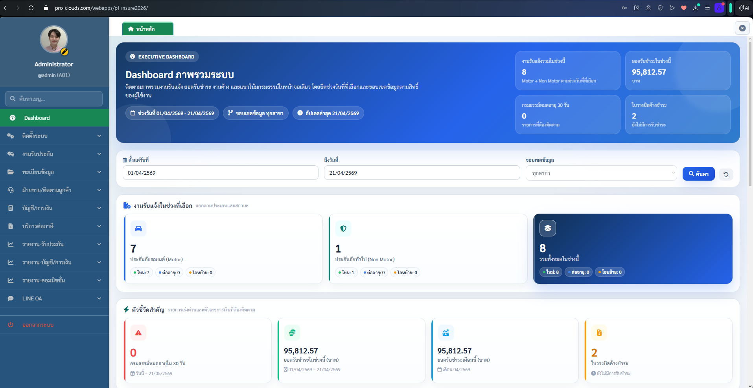
Task: Expand the บัญชี/การเงิน sidebar menu
Action: click(54, 208)
